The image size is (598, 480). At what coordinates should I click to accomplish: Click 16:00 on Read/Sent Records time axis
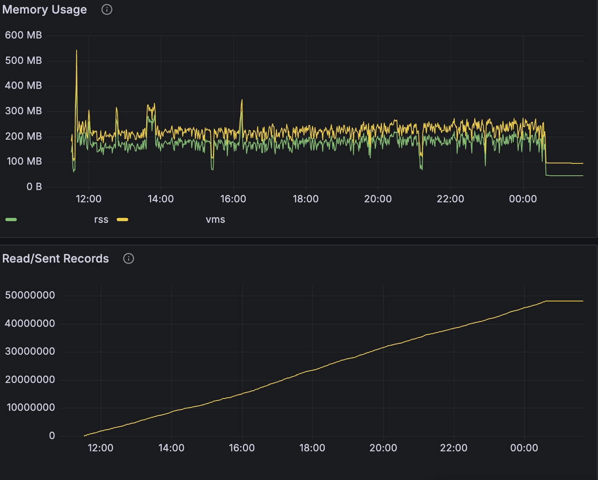[242, 448]
